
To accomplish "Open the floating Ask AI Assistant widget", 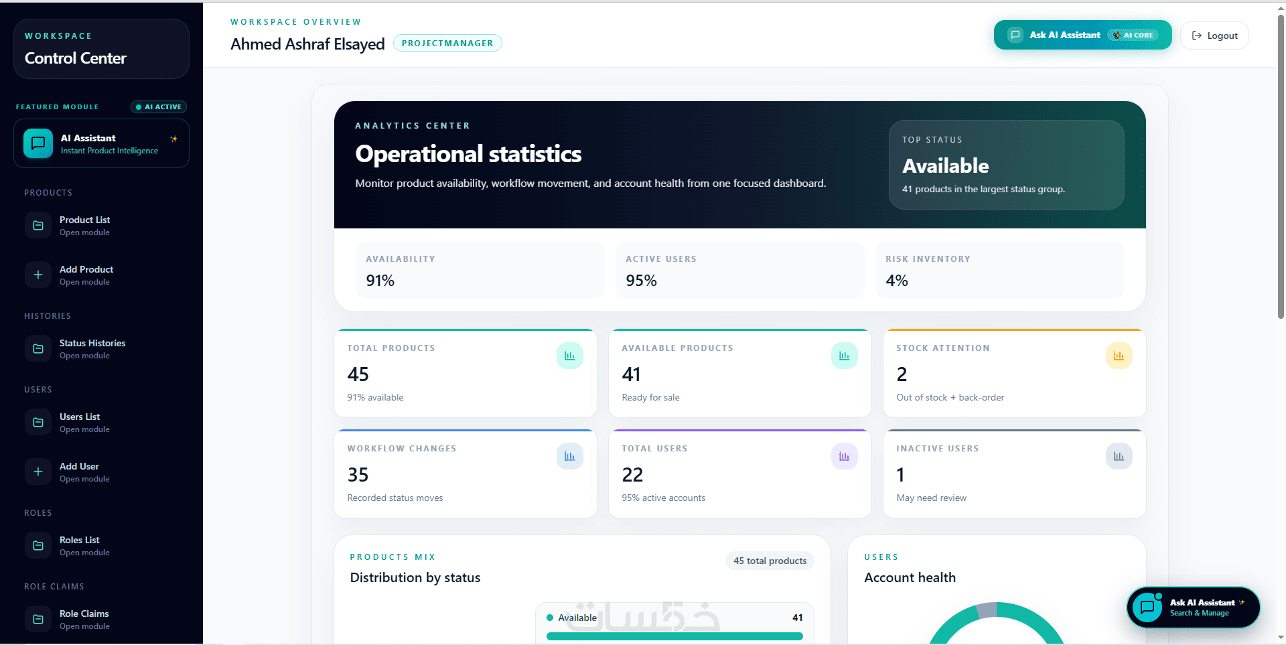I will (x=1194, y=607).
